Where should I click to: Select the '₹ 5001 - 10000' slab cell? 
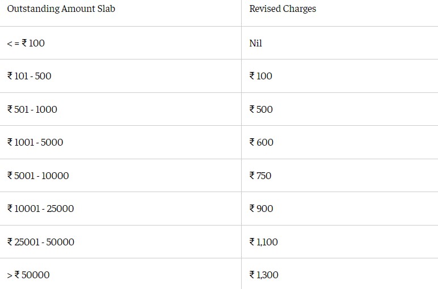(38, 176)
